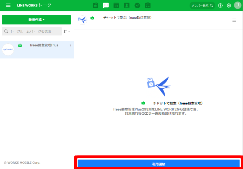Click the 利用開始 button
This screenshot has width=243, height=169.
[x=159, y=164]
